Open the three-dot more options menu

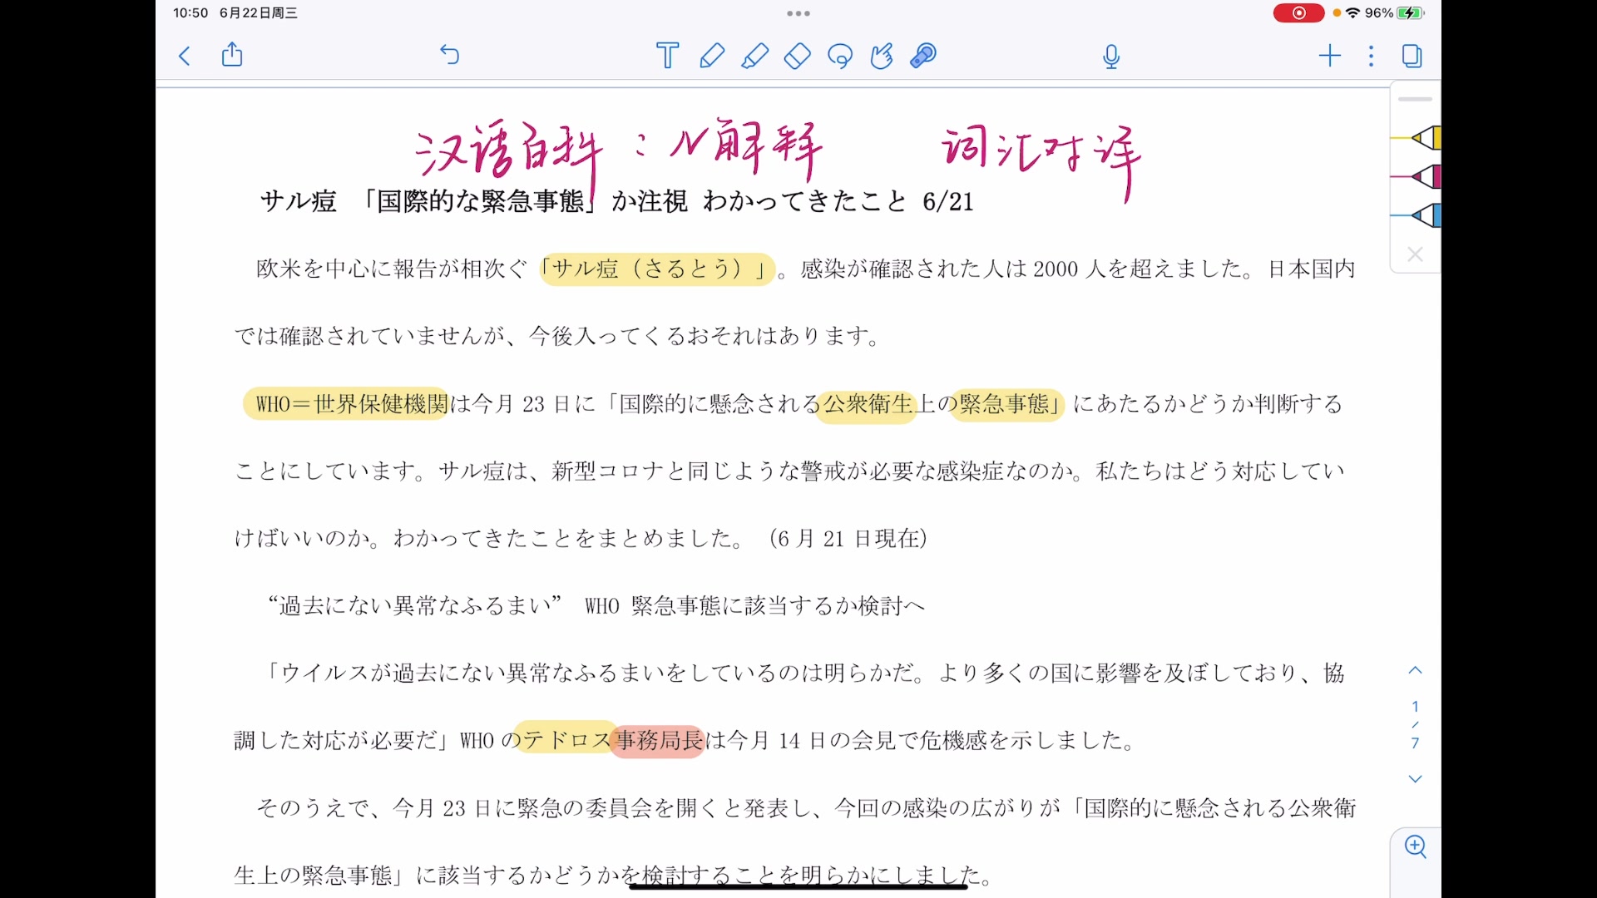tap(1372, 56)
